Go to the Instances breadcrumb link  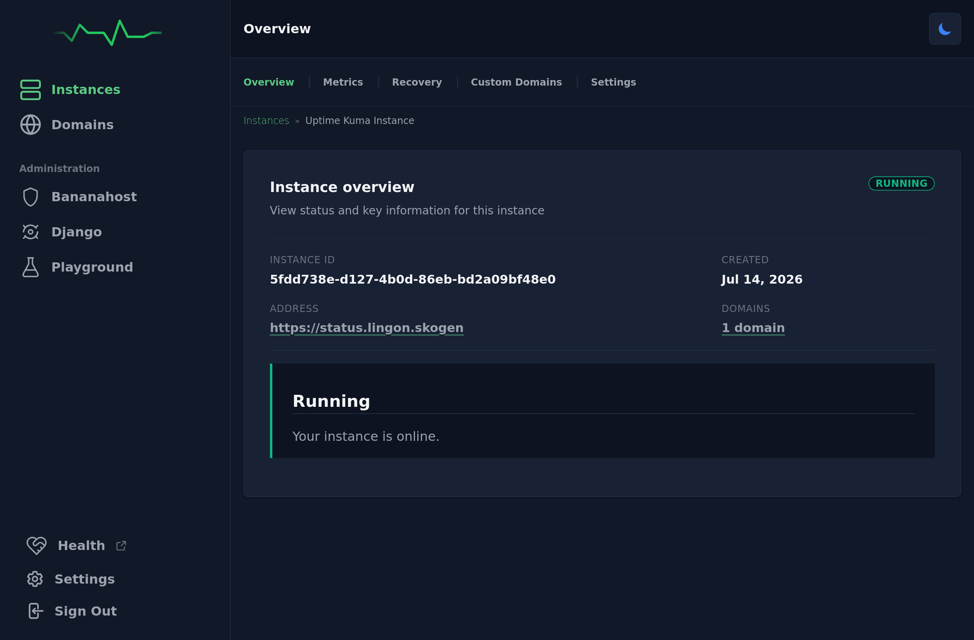[266, 120]
